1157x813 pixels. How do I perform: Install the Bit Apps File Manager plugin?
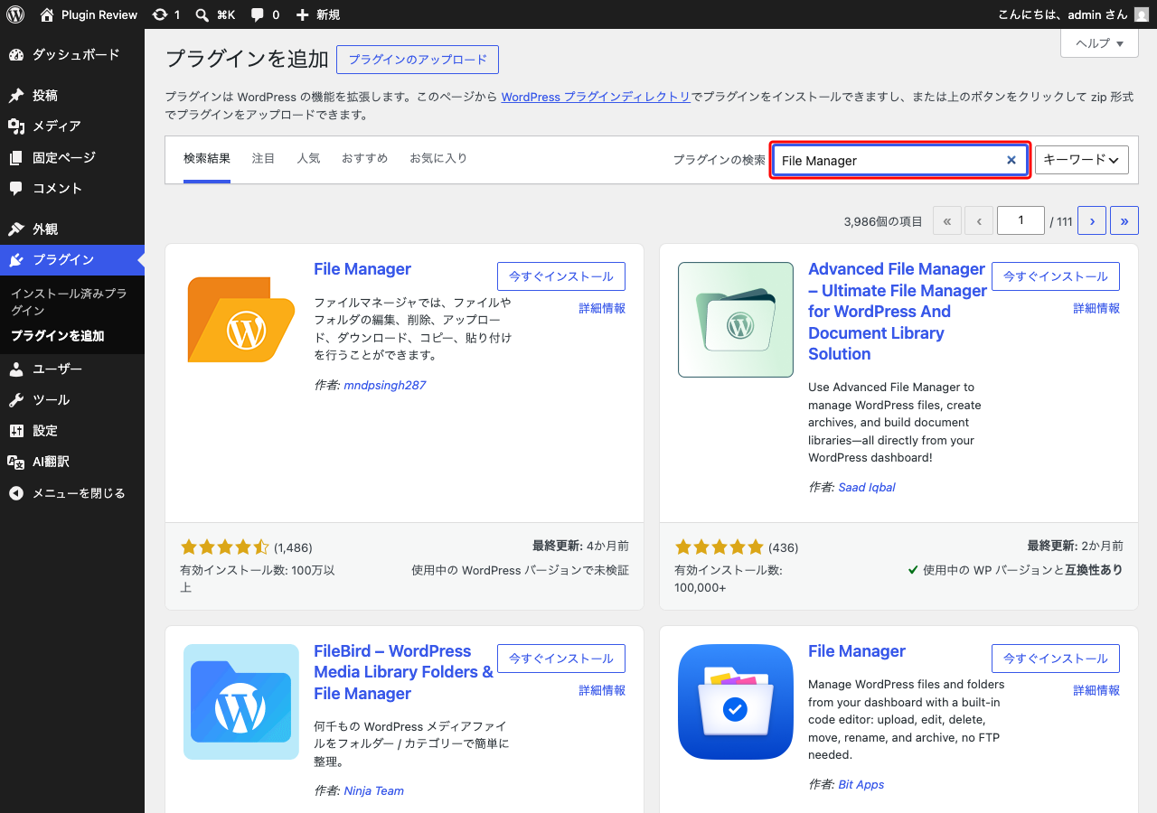point(1056,659)
